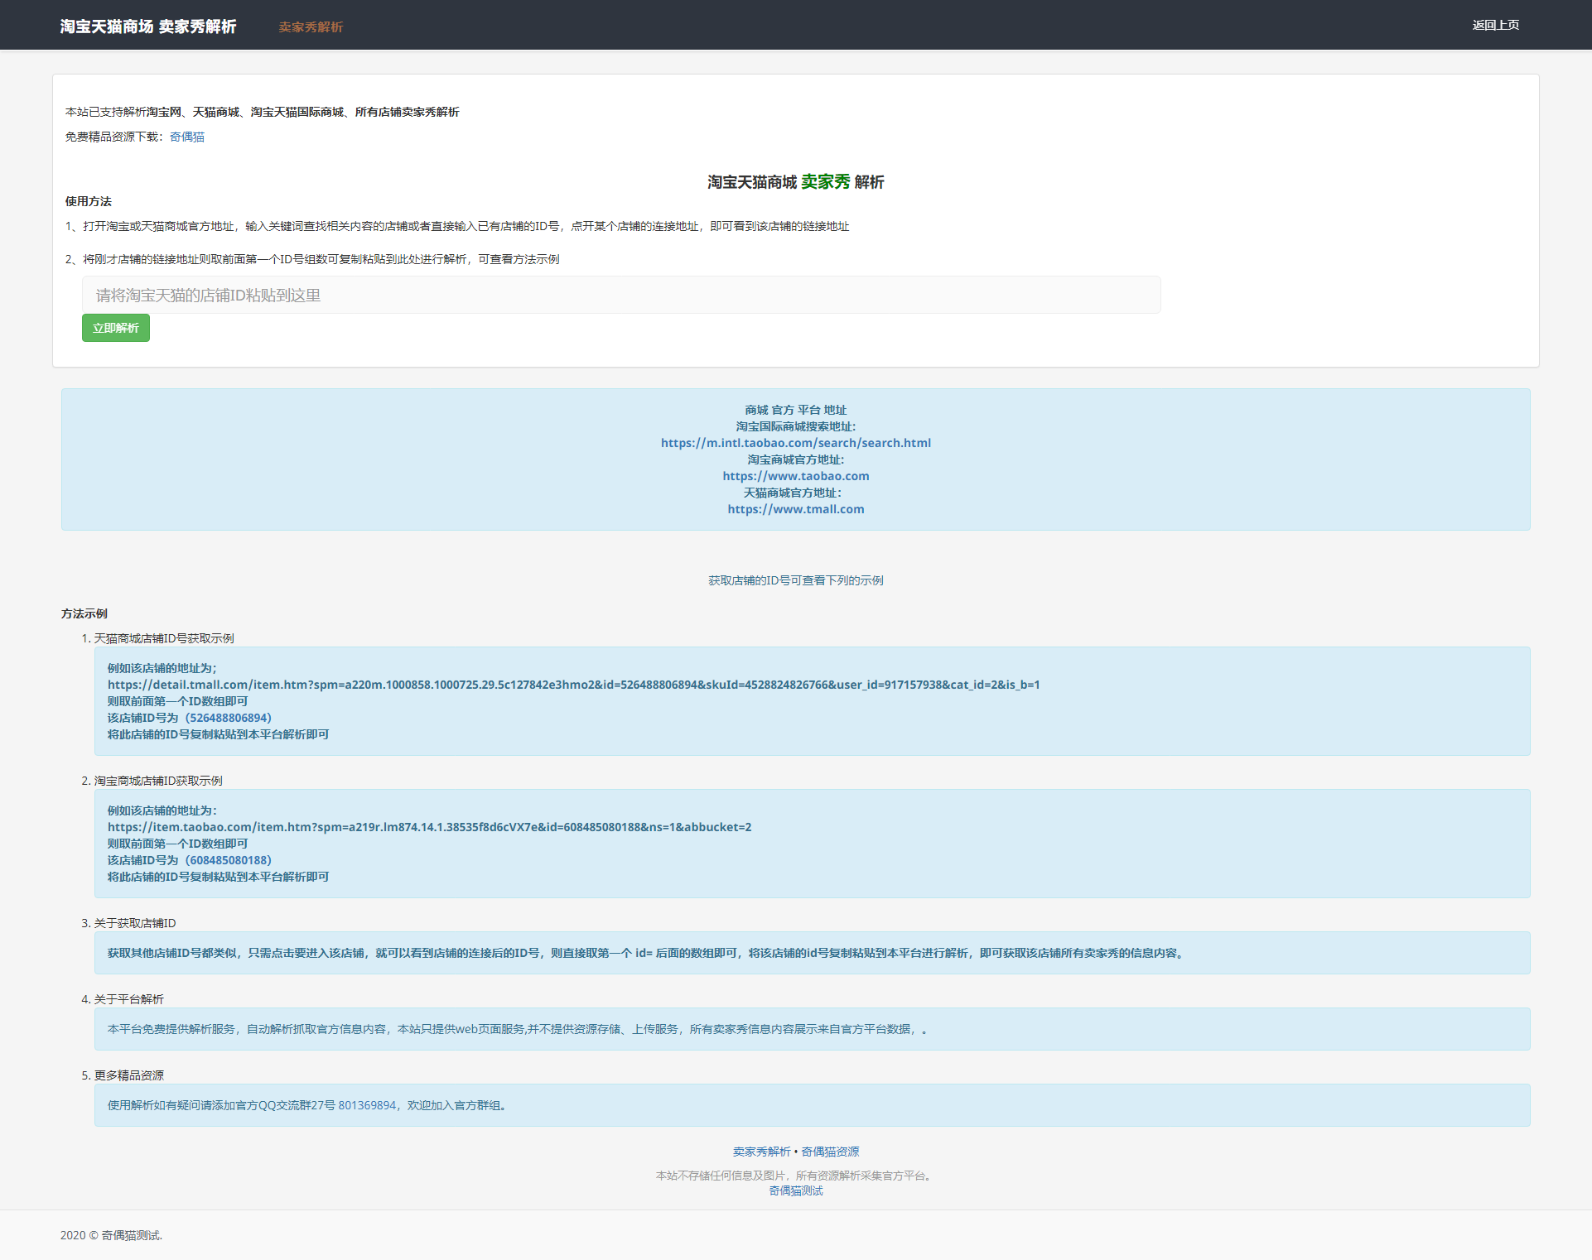
Task: Open the https://www.taobao.com link
Action: [795, 476]
